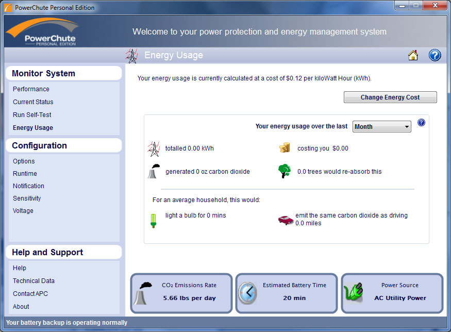Click the clock icon in Estimated Battery Time

247,293
